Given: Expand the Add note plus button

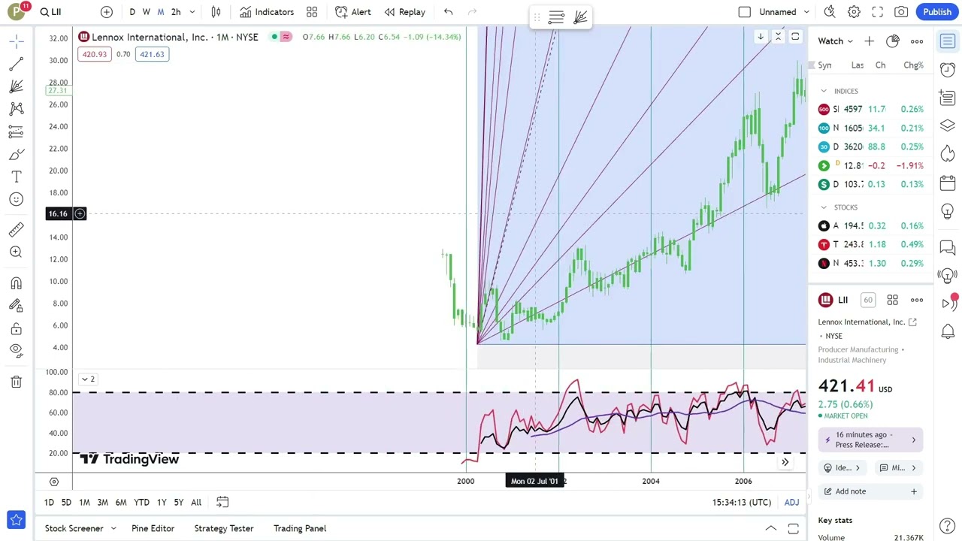Looking at the screenshot, I should pyautogui.click(x=914, y=491).
